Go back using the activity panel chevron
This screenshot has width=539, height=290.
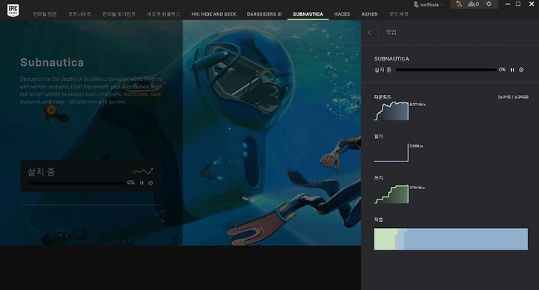(370, 32)
